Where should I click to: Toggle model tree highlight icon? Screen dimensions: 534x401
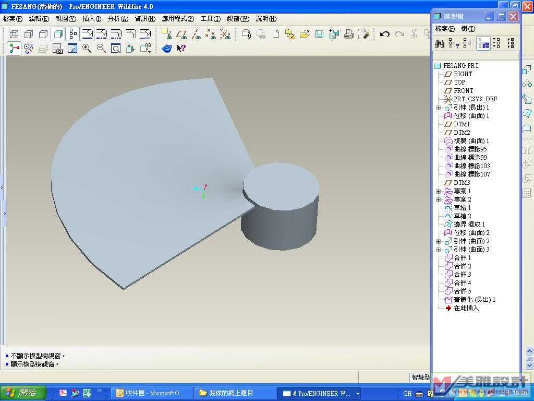tap(483, 43)
